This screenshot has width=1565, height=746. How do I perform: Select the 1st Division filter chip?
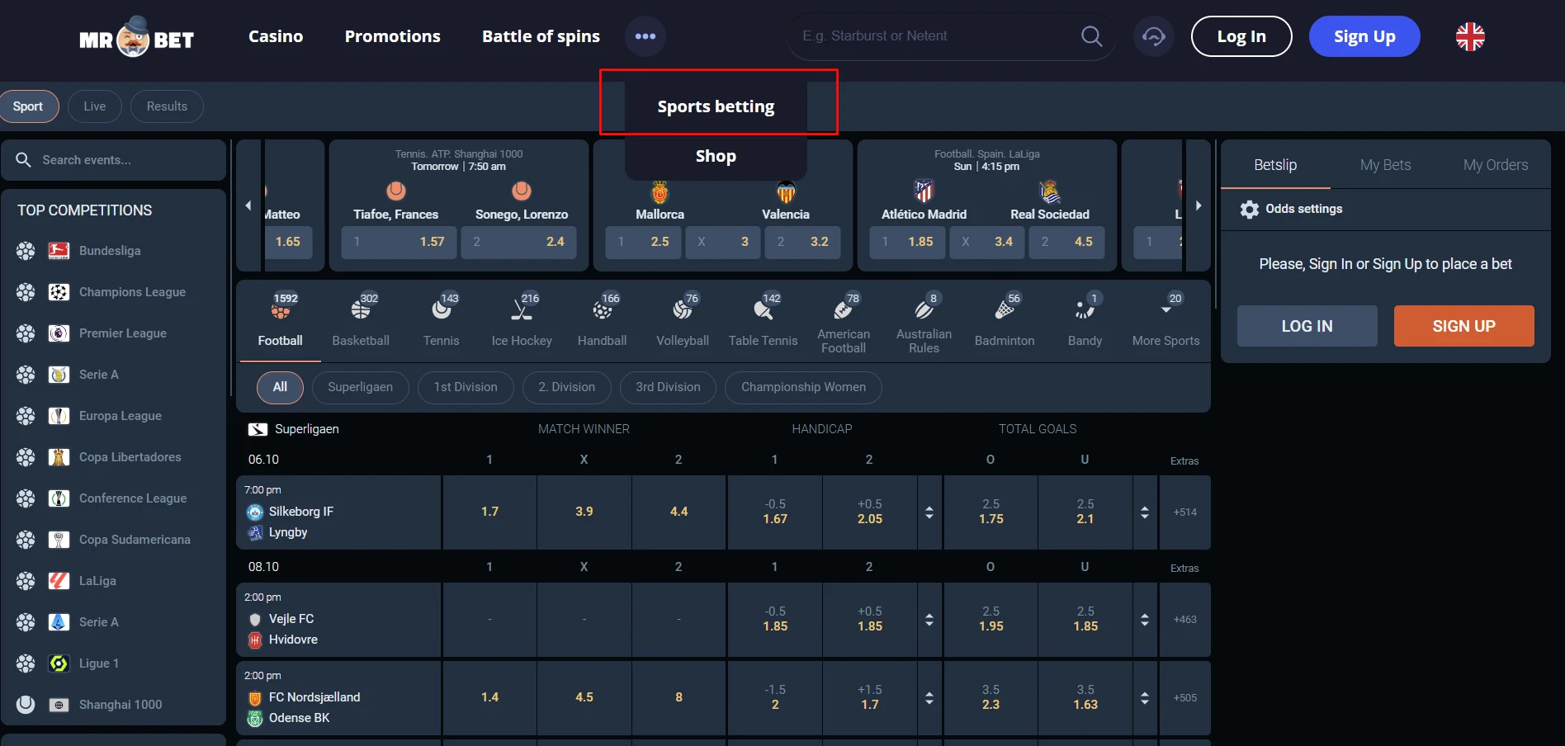(466, 387)
